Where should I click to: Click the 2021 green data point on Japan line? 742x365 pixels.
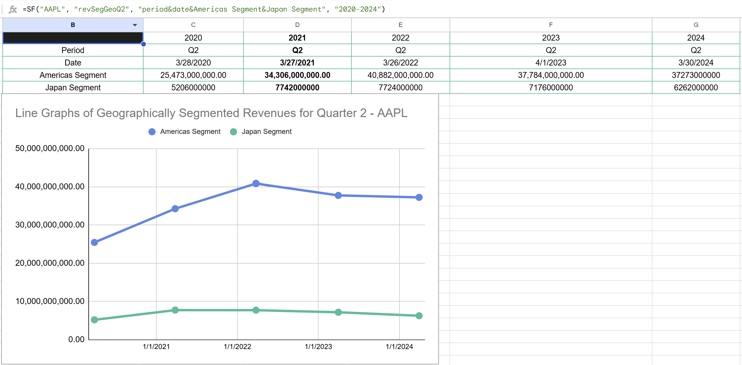point(175,310)
